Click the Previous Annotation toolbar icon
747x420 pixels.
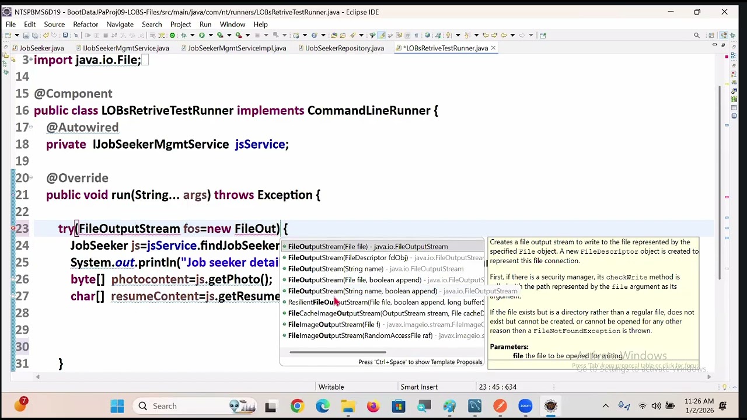(467, 35)
